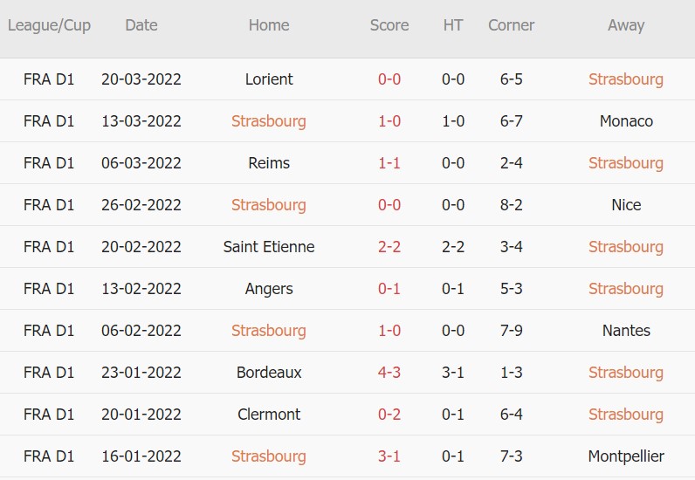The width and height of the screenshot is (695, 480).
Task: Click the Corner column header
Action: 511,25
